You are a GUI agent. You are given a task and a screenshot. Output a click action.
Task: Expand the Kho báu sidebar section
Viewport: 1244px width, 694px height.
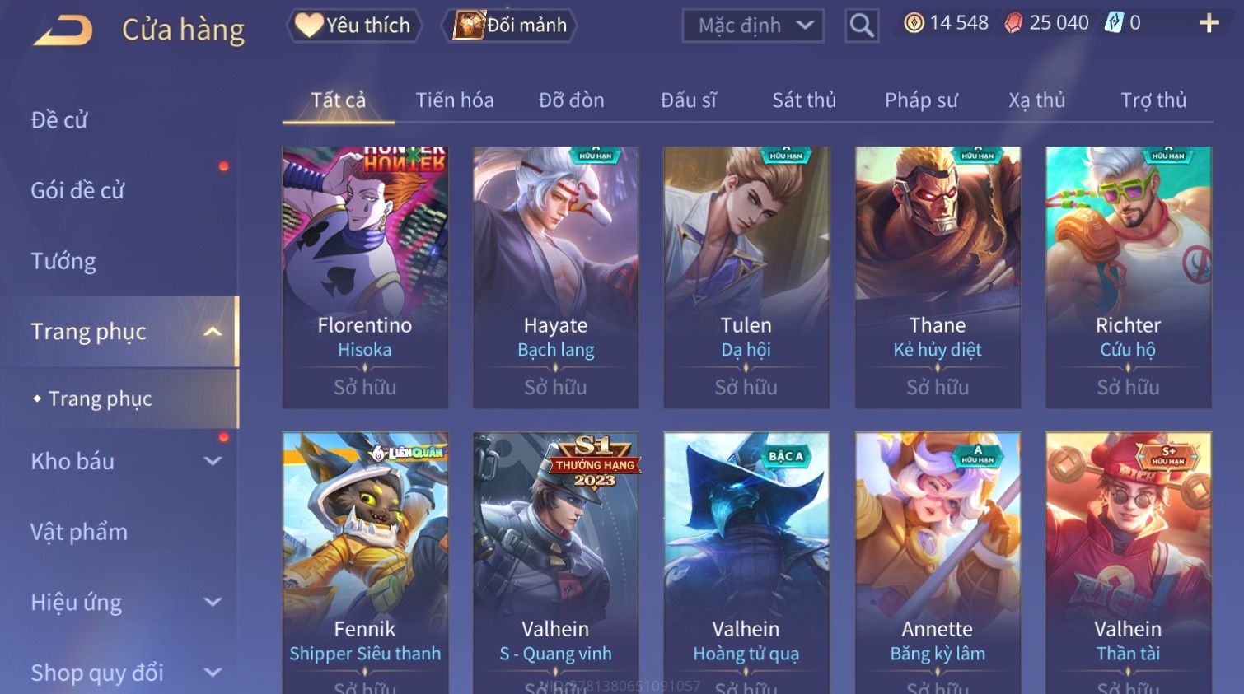(213, 461)
